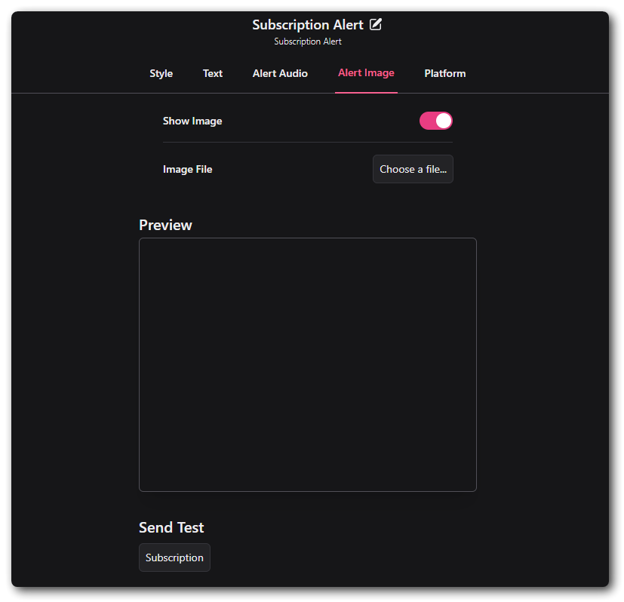Click the Show Image label
This screenshot has height=602, width=624.
coord(192,121)
